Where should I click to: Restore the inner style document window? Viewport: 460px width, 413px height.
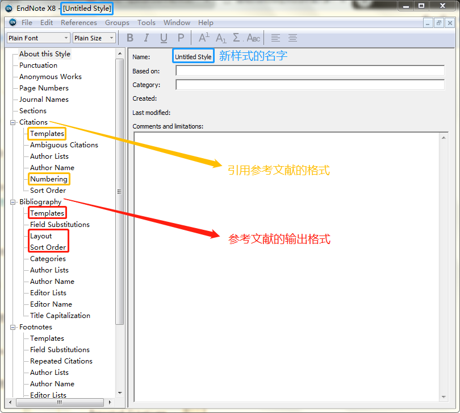439,23
